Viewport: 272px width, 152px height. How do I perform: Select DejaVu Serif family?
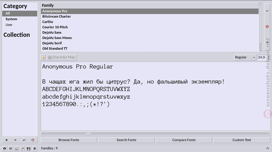click(150, 43)
